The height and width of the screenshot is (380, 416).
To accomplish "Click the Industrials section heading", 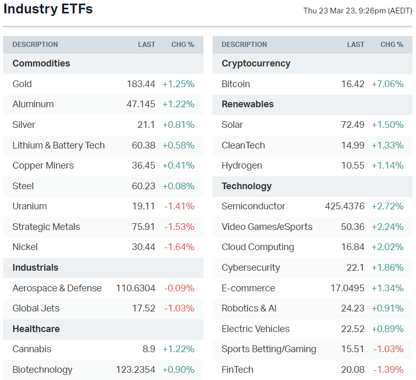I will tap(36, 268).
